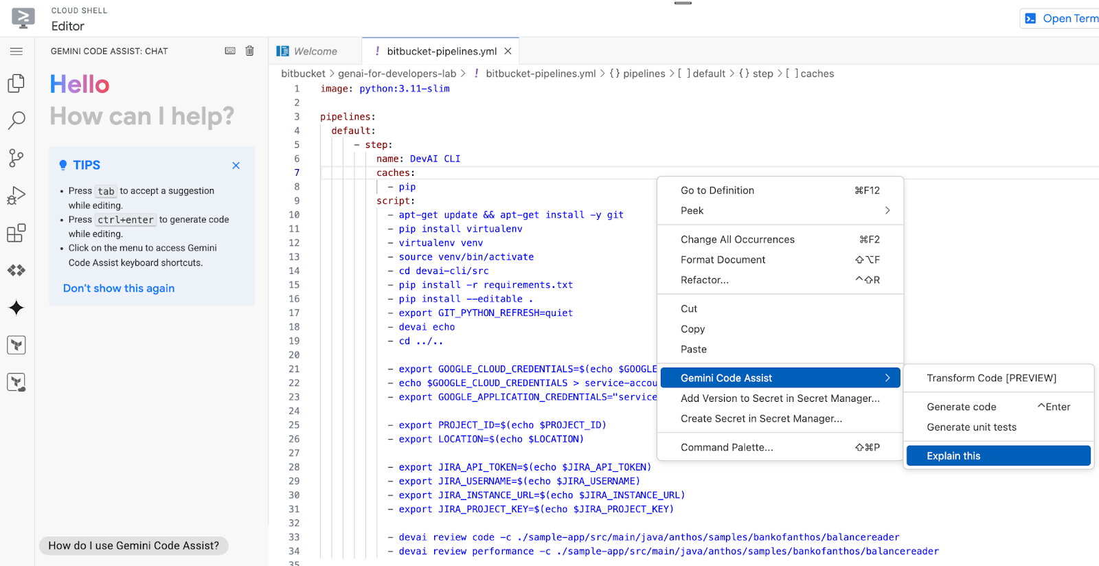Open Cloud Code diamond icon

16,271
